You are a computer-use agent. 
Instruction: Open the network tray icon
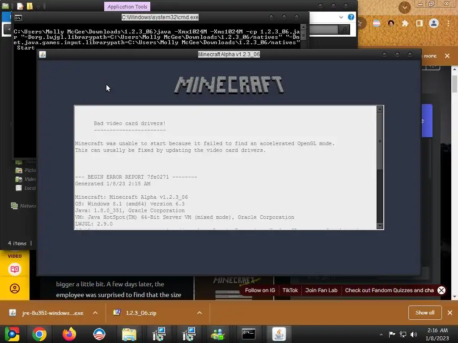[x=403, y=334]
